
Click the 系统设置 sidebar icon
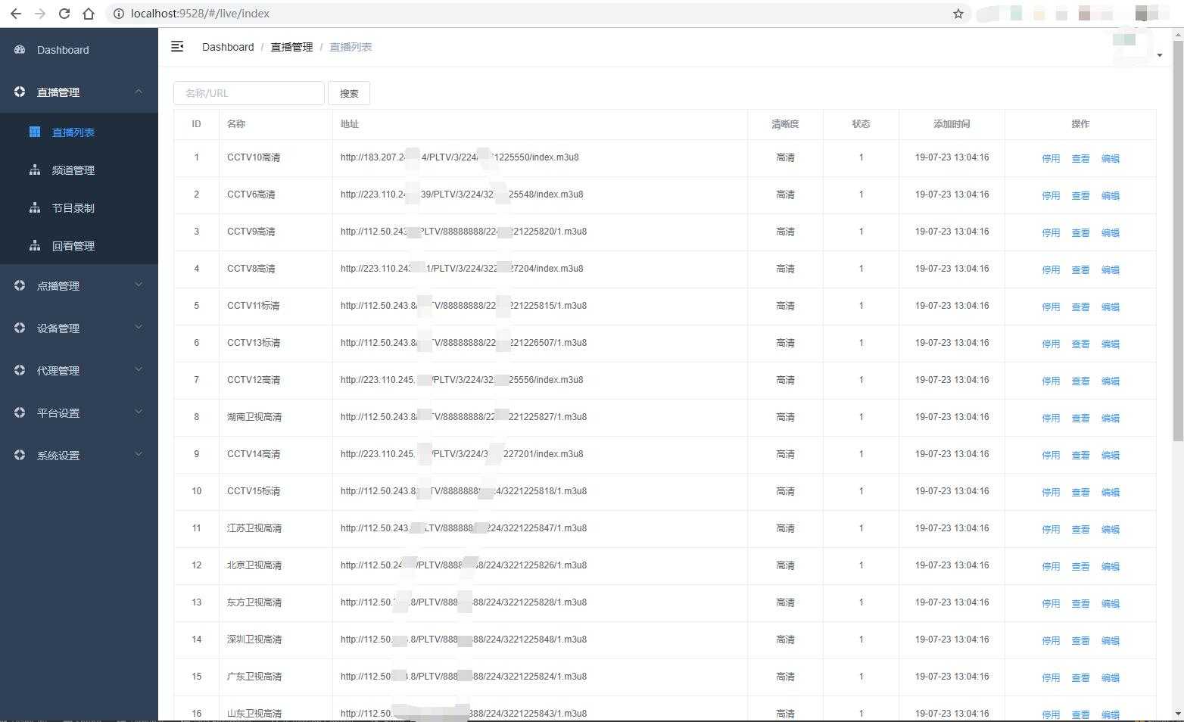pos(20,455)
